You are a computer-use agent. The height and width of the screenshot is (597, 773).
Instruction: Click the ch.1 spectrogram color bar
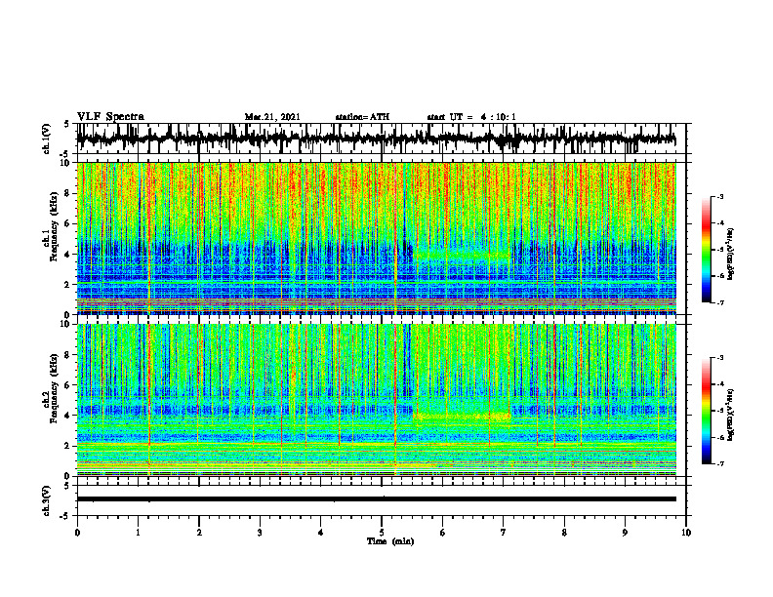(x=707, y=250)
